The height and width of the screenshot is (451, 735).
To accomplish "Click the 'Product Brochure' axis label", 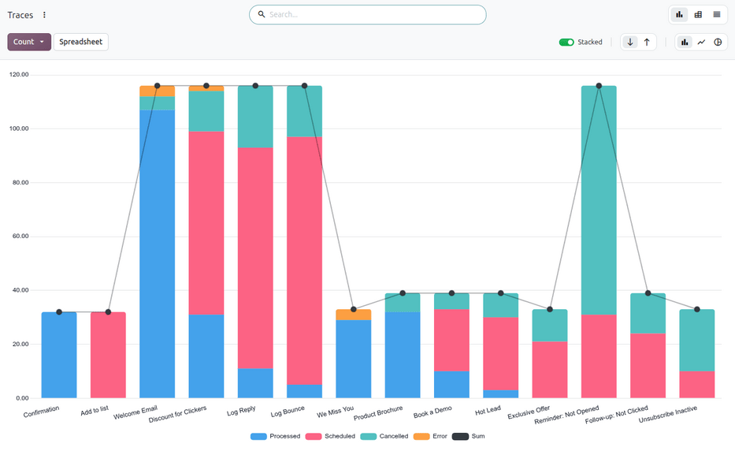I will click(x=378, y=413).
